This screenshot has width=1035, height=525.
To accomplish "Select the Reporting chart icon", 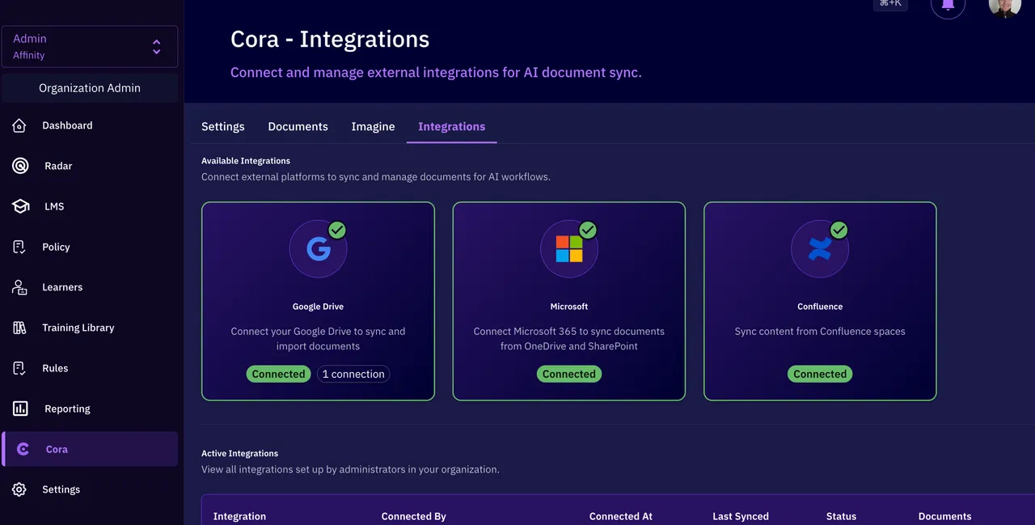I will pyautogui.click(x=20, y=409).
